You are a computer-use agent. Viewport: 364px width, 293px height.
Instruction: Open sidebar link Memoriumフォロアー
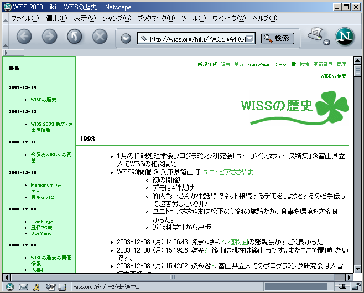coord(48,188)
